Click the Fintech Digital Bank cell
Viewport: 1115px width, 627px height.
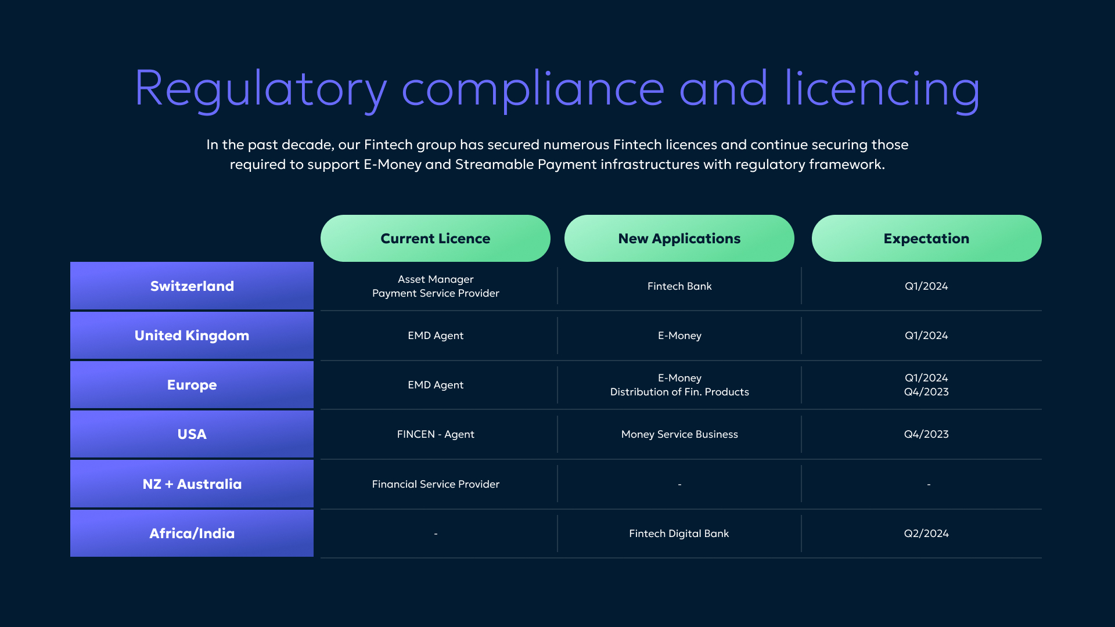679,534
